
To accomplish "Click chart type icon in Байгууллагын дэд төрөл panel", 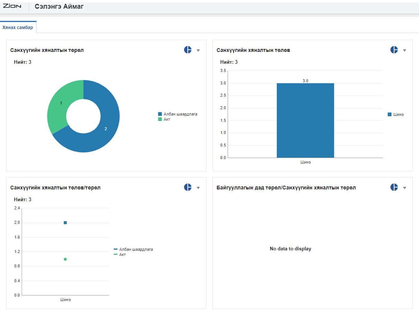I will pyautogui.click(x=394, y=187).
